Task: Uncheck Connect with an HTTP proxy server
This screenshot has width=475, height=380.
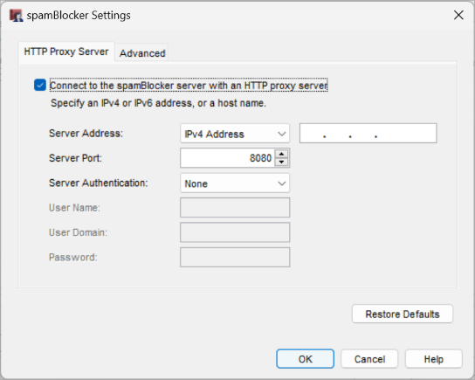Action: click(40, 85)
